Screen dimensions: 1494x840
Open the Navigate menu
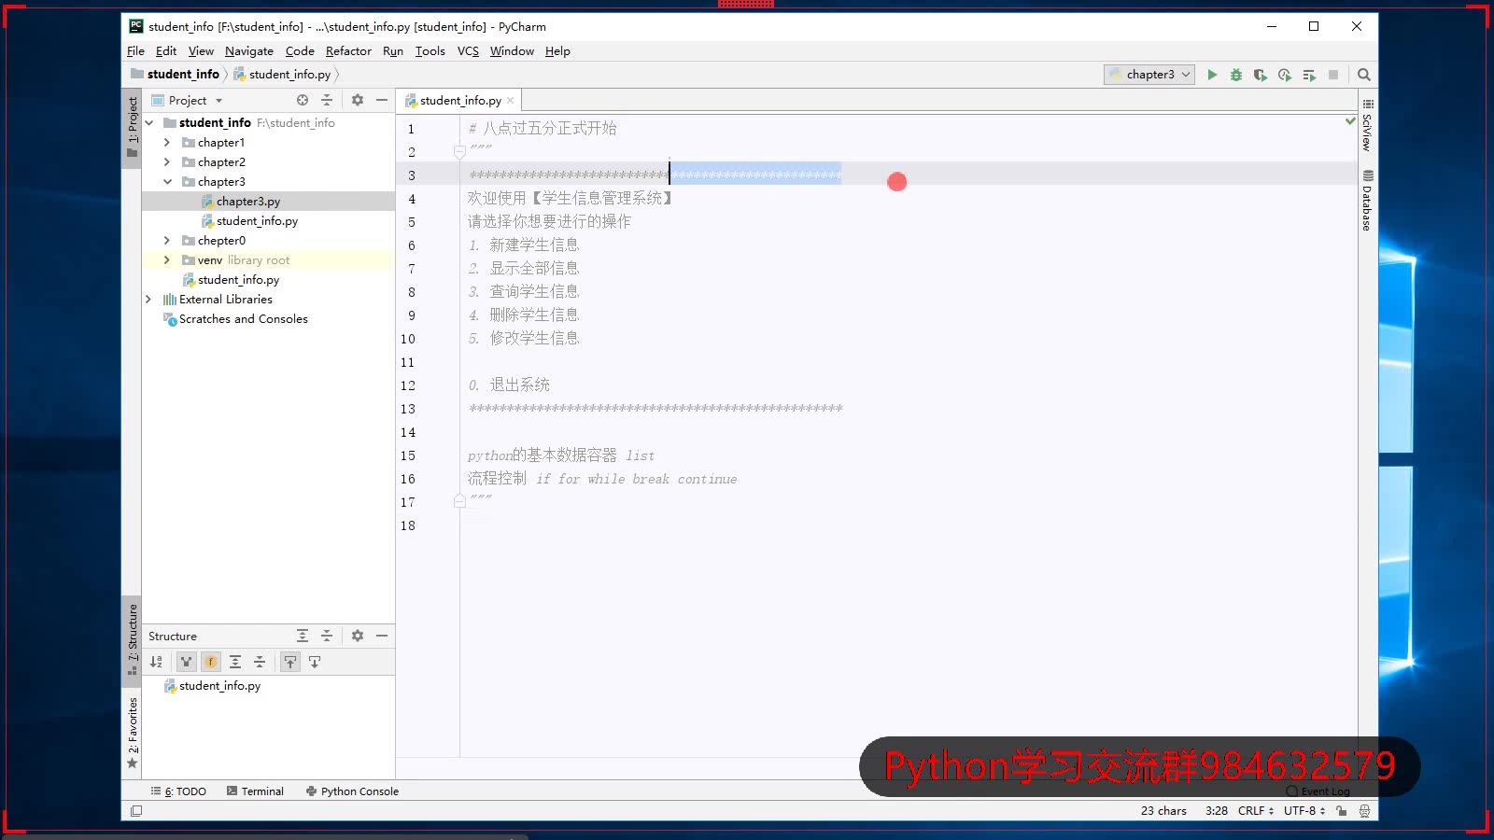(249, 51)
